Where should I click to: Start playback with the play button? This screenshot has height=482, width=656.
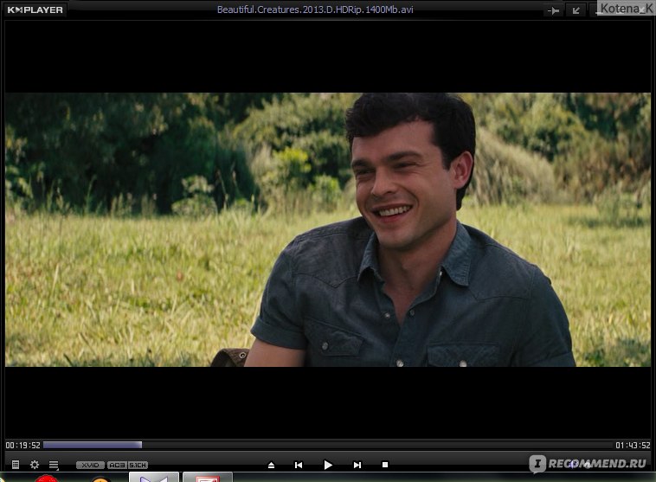click(328, 465)
